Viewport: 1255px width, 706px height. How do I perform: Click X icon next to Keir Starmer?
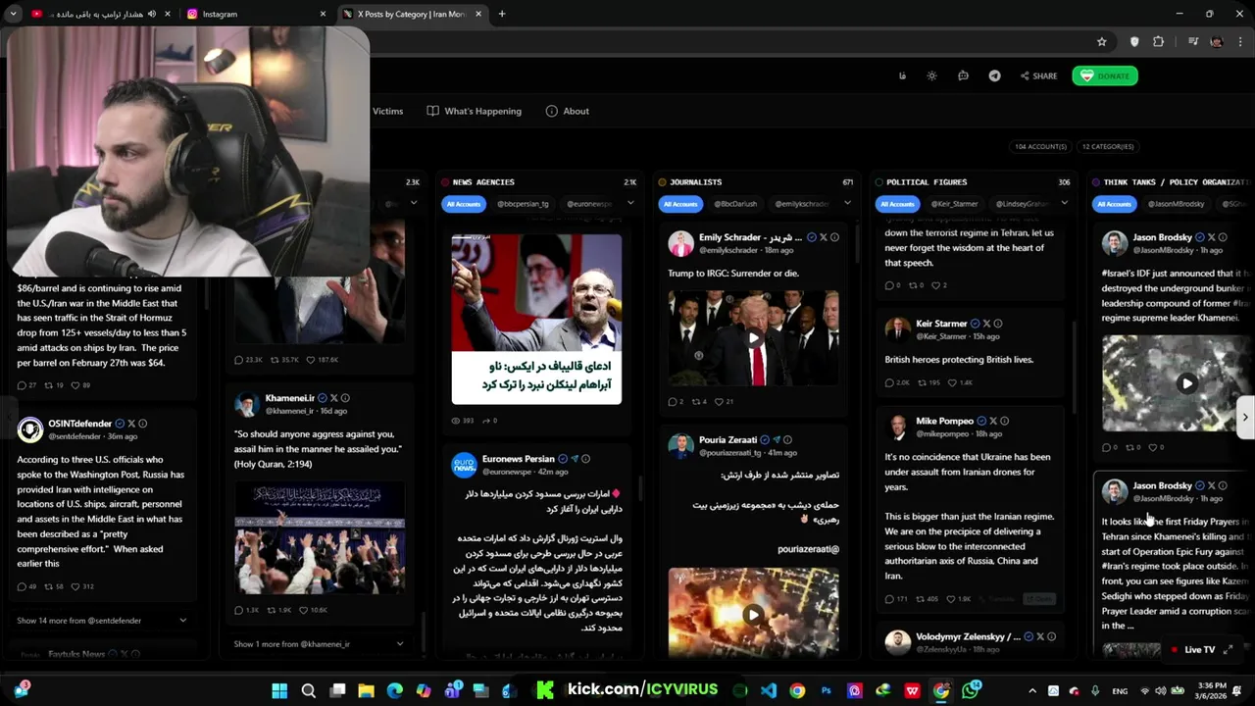[986, 324]
